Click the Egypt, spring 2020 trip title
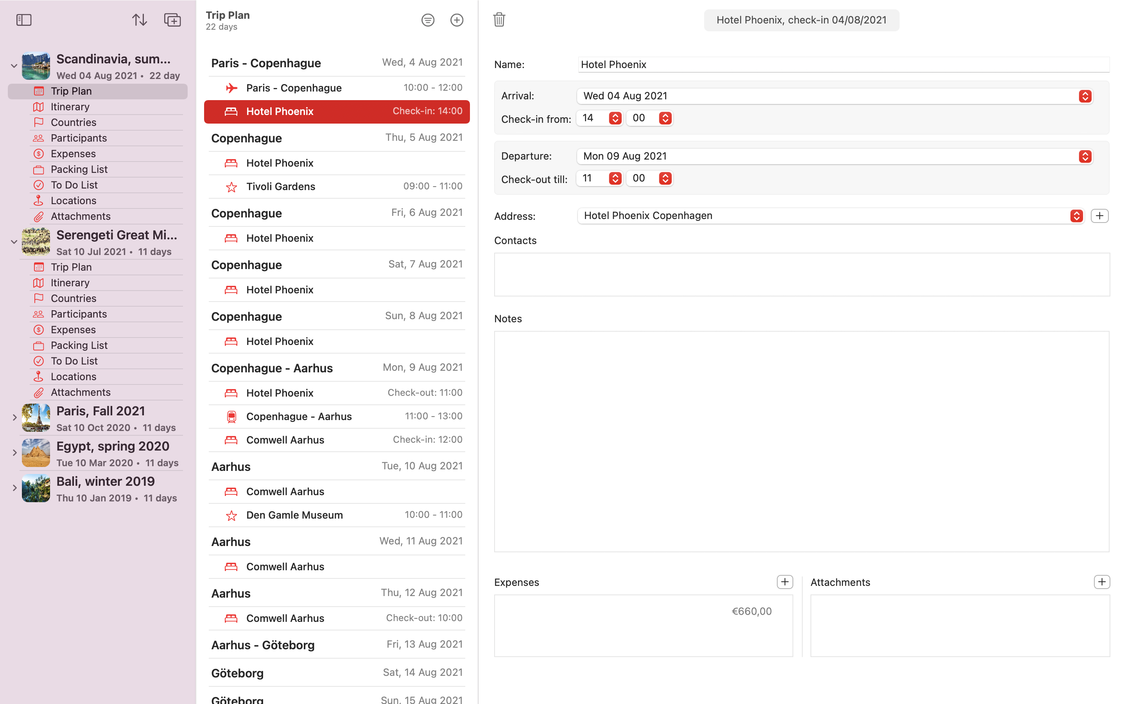 (113, 446)
